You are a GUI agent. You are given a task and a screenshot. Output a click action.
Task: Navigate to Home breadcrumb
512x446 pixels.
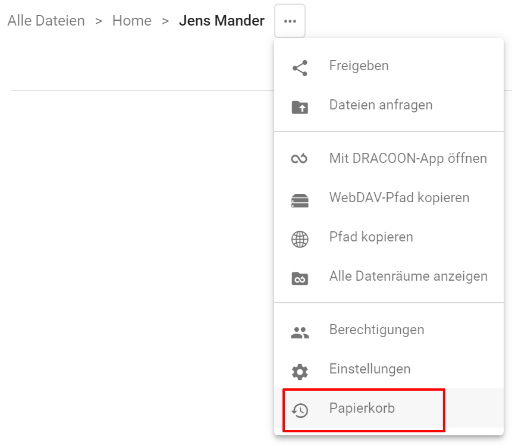pos(132,21)
